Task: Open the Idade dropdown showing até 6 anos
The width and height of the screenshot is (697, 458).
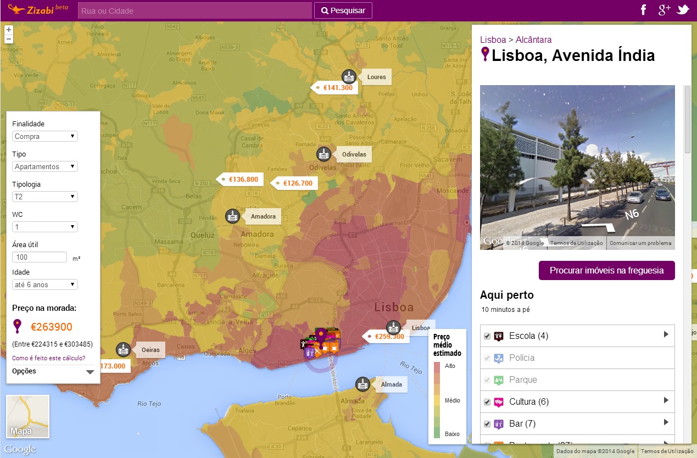Action: [x=45, y=284]
